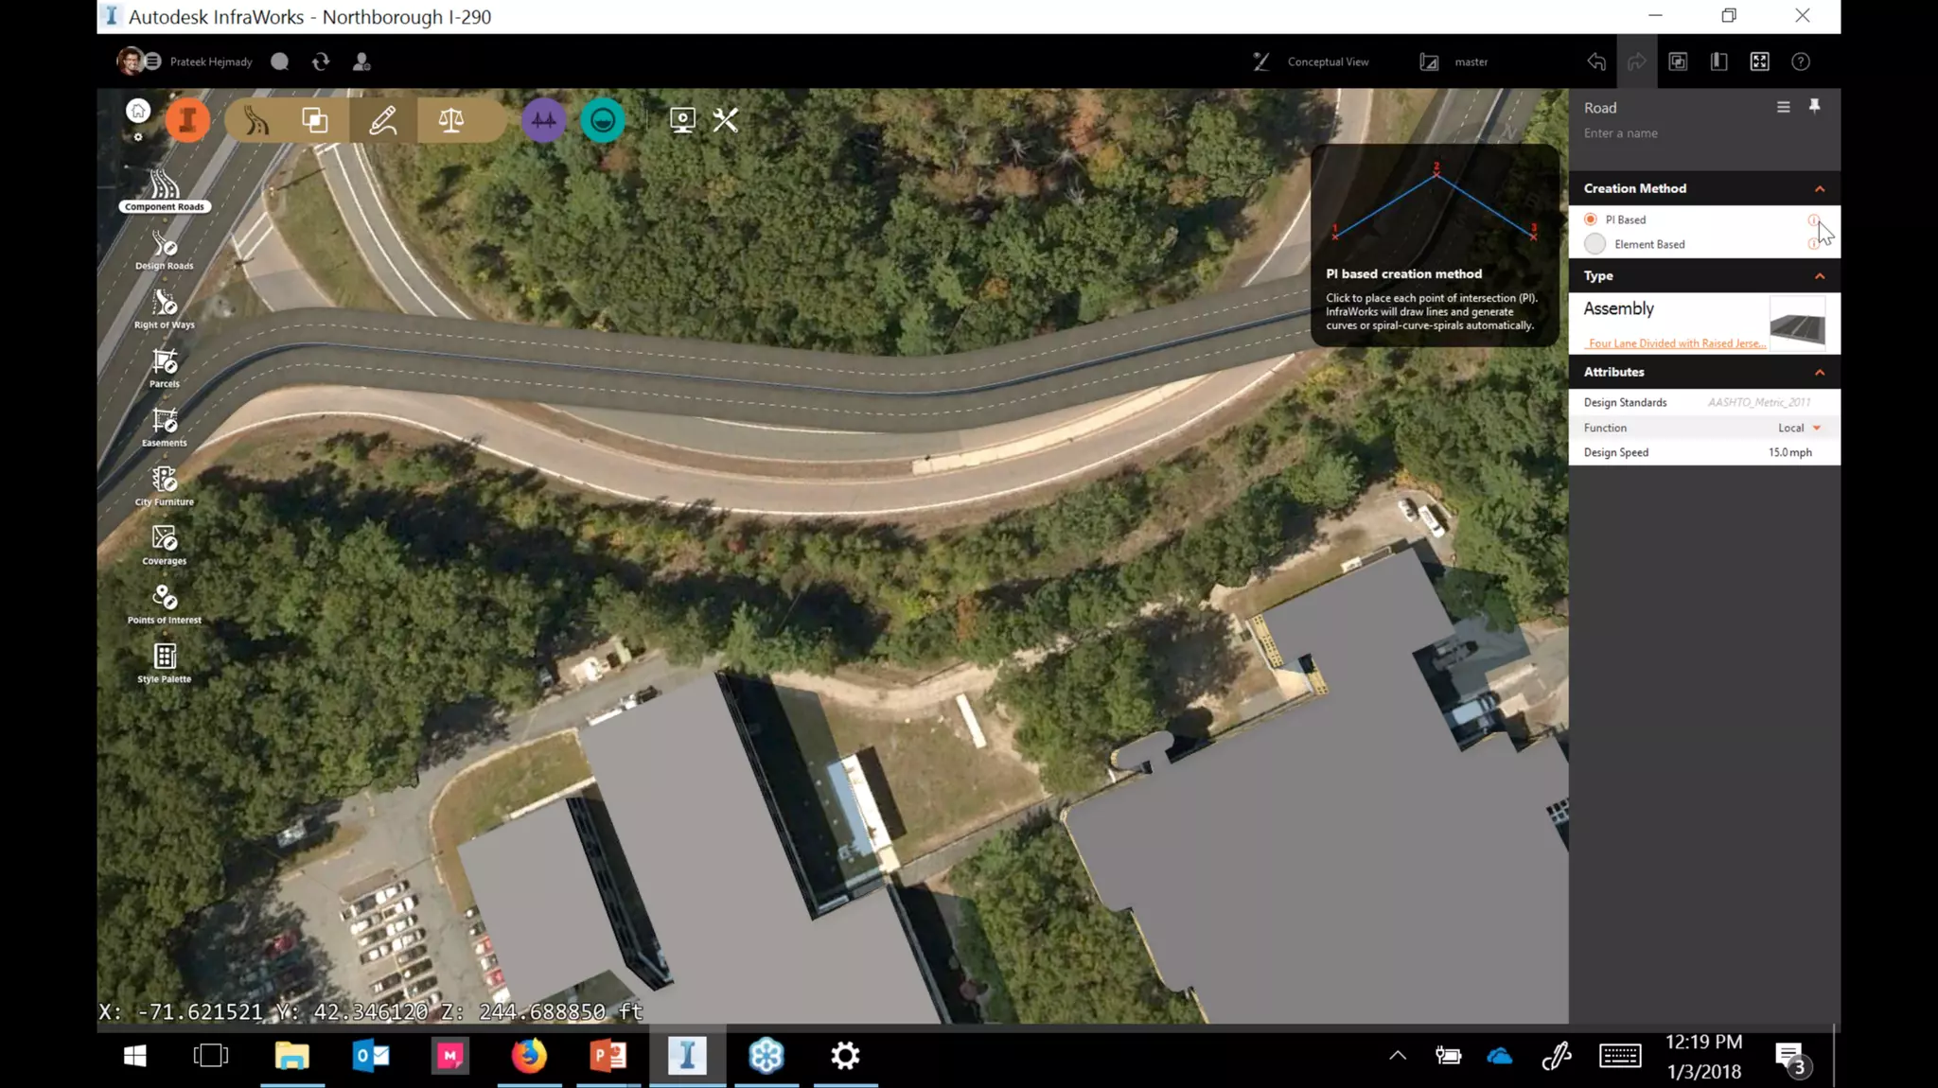Open the balance scales analysis tool

tap(451, 120)
